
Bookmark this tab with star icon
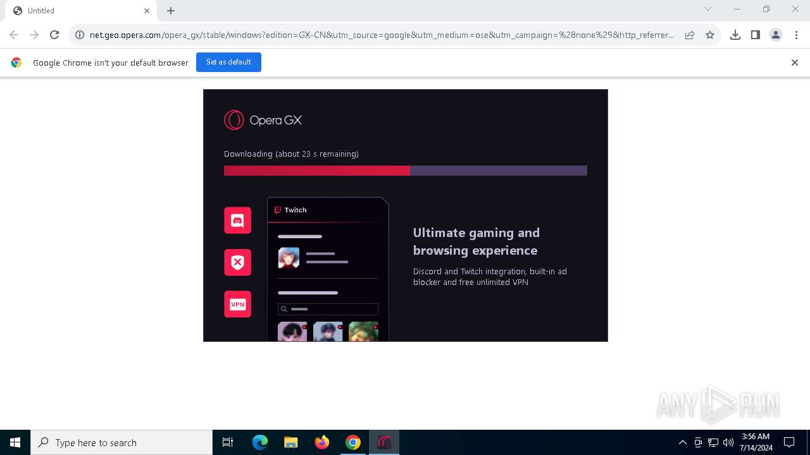[710, 35]
